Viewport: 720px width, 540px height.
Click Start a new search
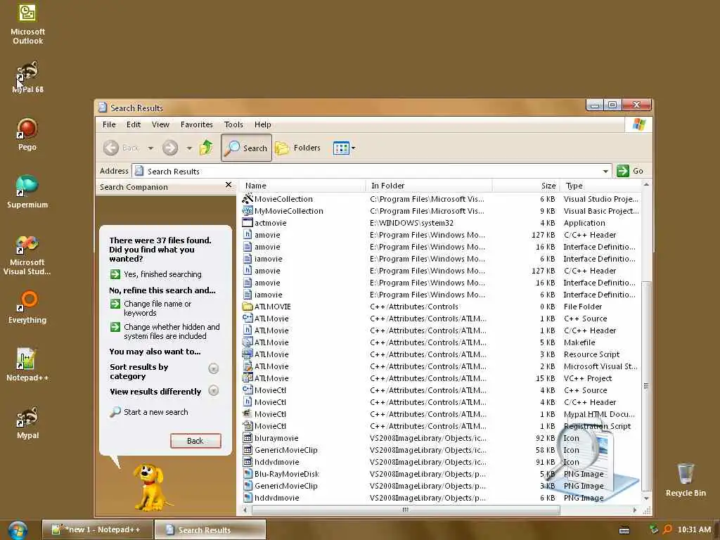(x=155, y=412)
